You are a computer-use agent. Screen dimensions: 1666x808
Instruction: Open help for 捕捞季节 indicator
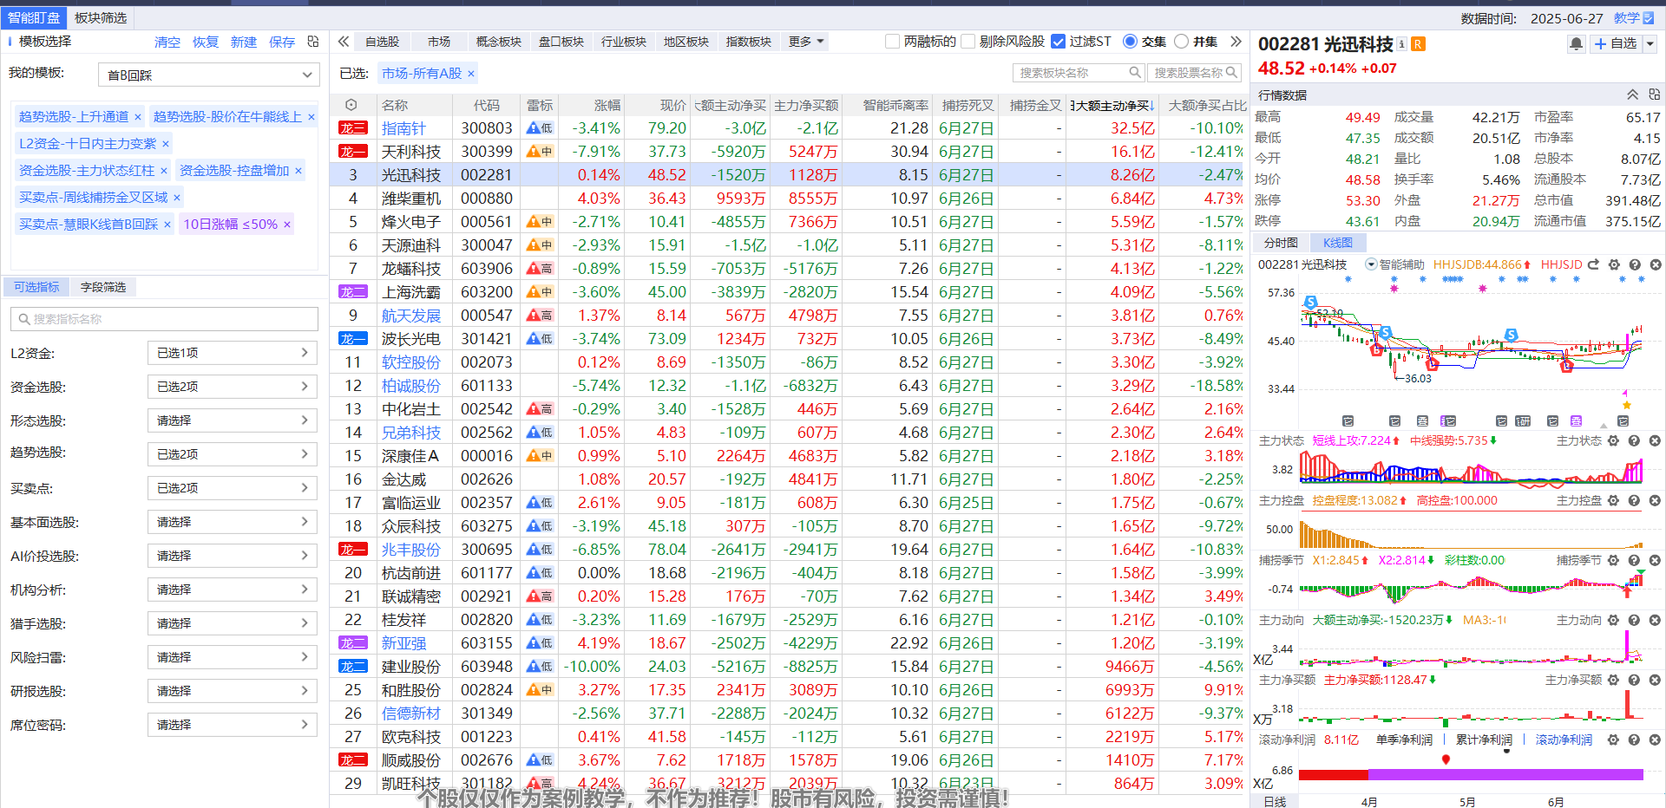point(1634,560)
